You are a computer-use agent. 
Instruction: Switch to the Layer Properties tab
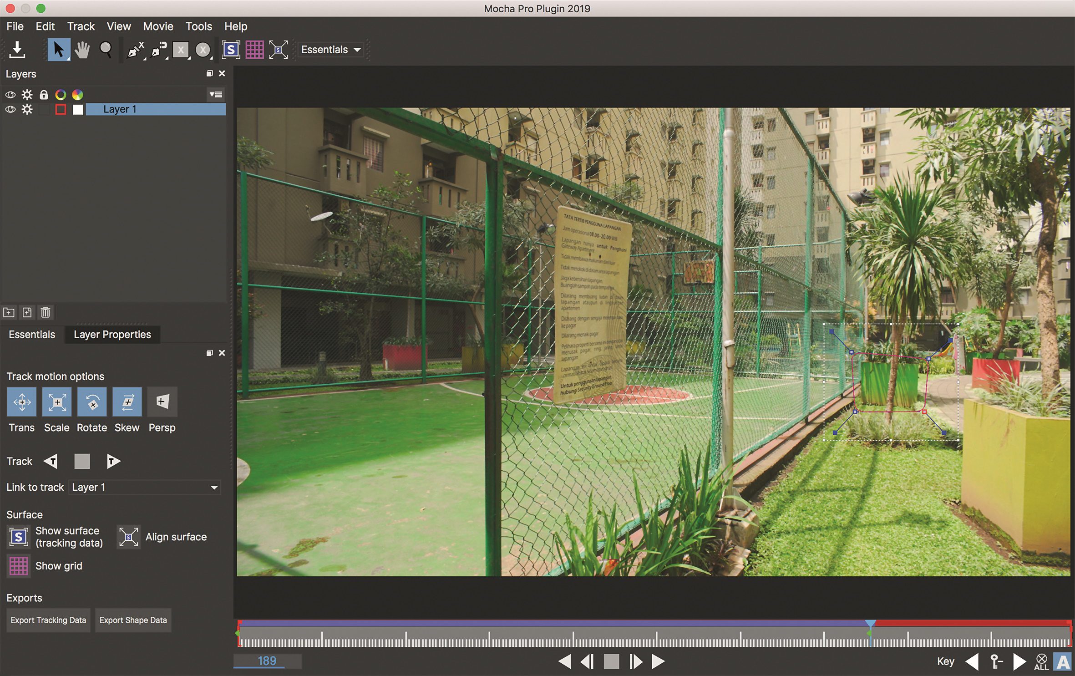pos(112,335)
